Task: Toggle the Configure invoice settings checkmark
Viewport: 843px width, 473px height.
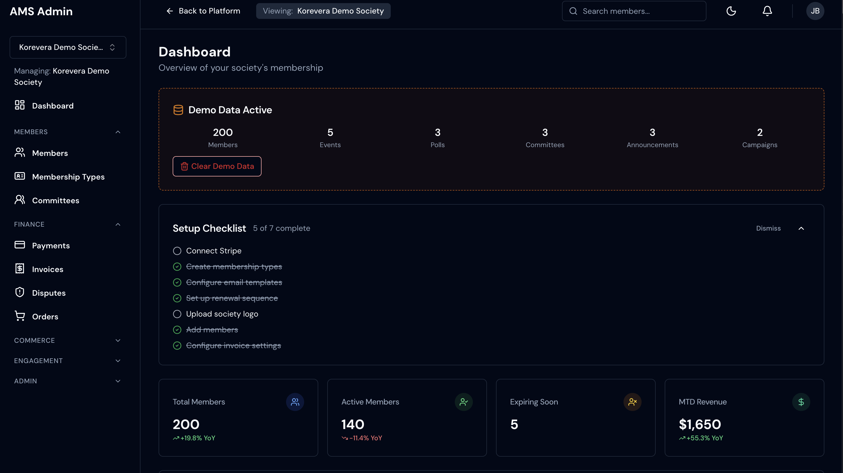Action: [x=177, y=346]
